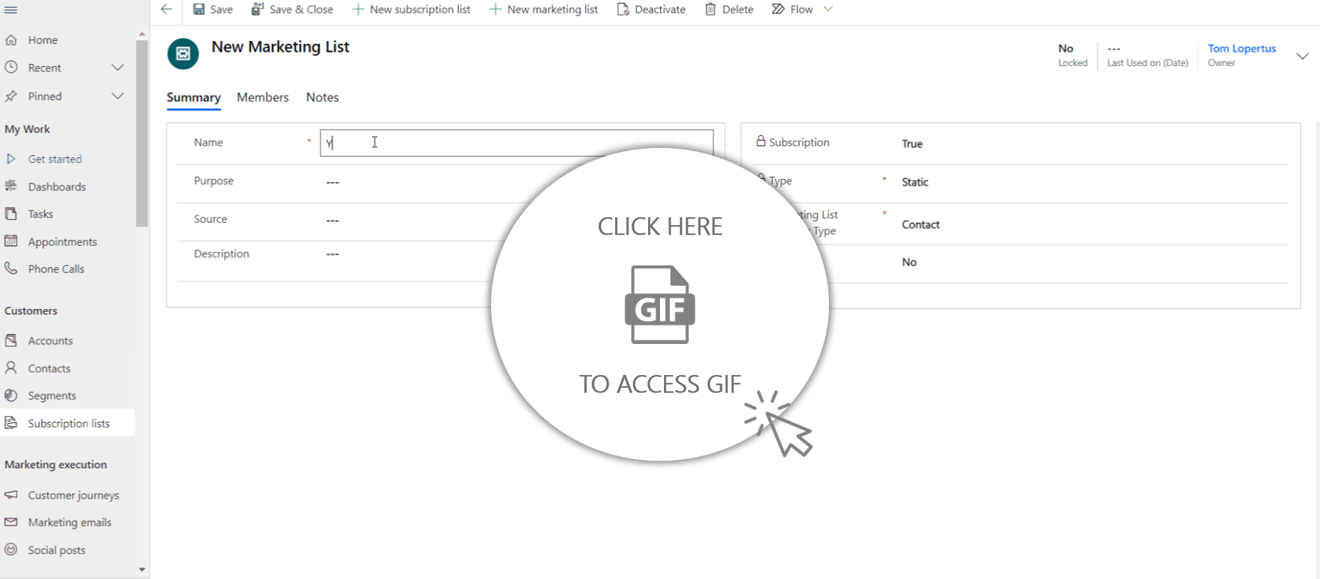The width and height of the screenshot is (1320, 579).
Task: Click the Appointments calendar icon
Action: (x=11, y=241)
